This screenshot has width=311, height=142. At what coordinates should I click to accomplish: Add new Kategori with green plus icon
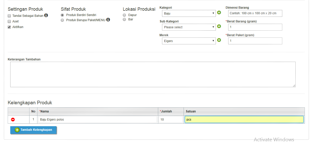(219, 12)
